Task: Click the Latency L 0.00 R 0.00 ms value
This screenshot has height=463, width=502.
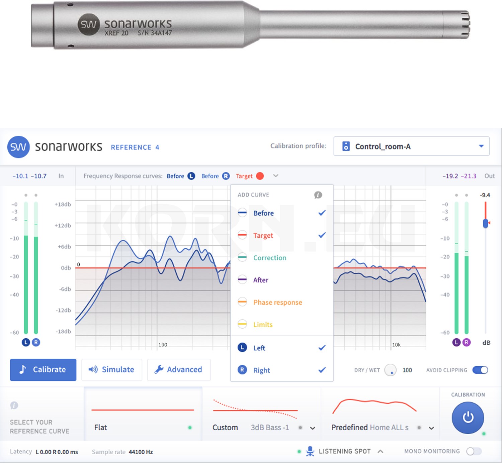Action: 57,452
